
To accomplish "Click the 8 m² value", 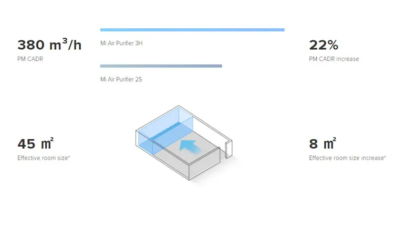I will point(323,143).
